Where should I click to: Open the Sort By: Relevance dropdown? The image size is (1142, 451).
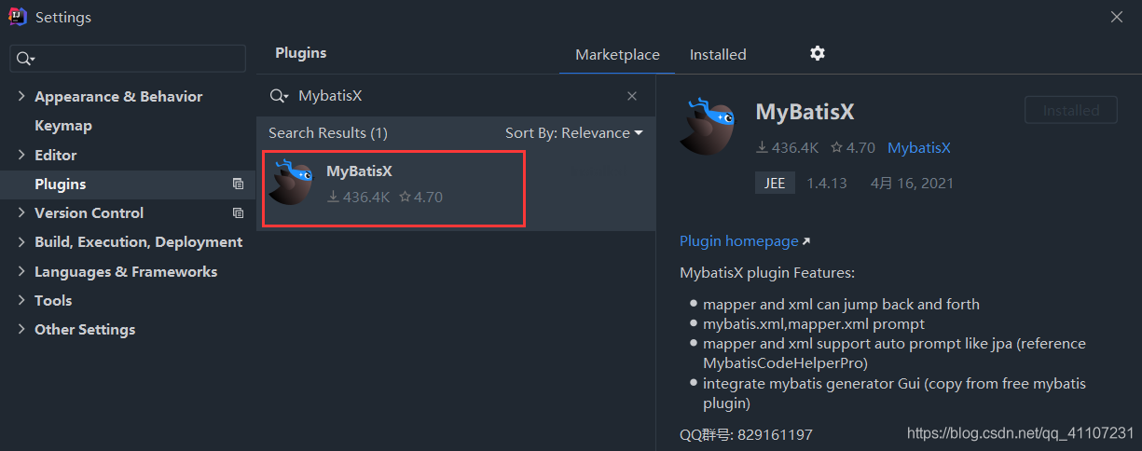click(574, 133)
